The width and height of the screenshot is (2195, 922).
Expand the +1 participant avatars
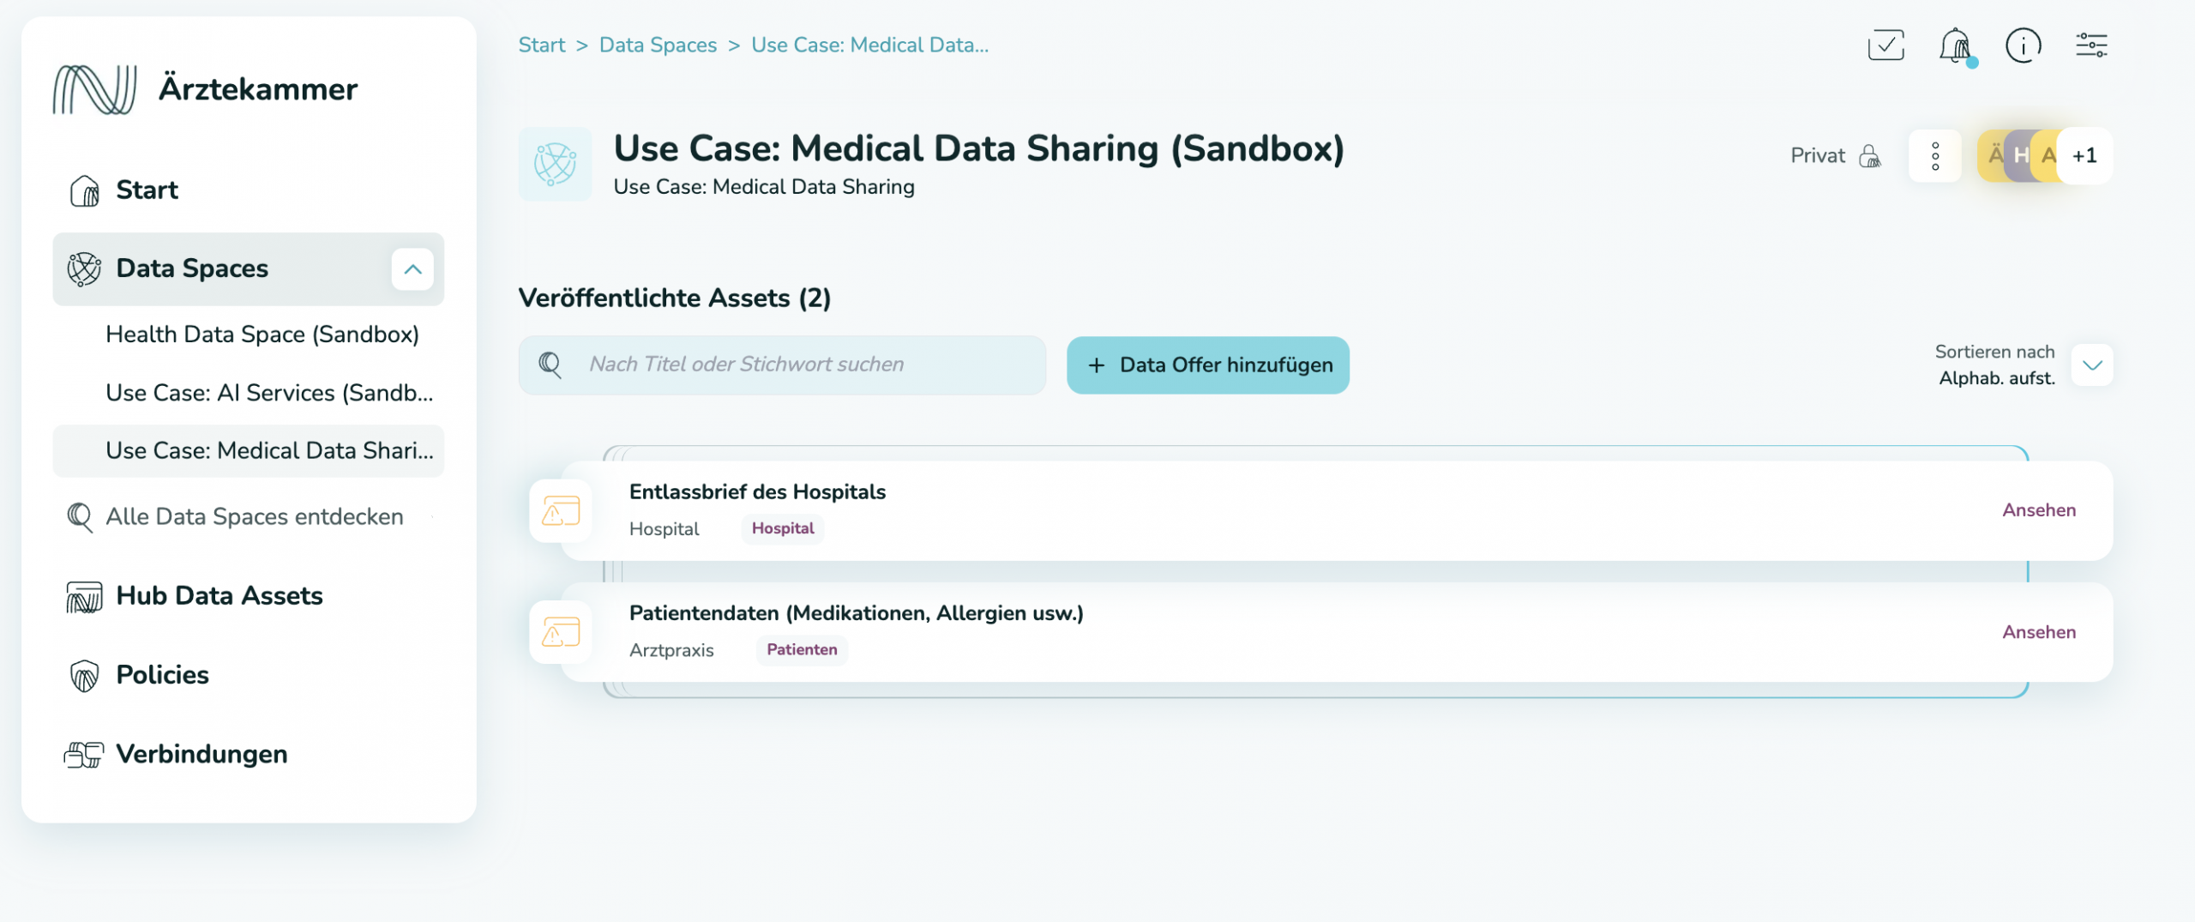pos(2085,155)
